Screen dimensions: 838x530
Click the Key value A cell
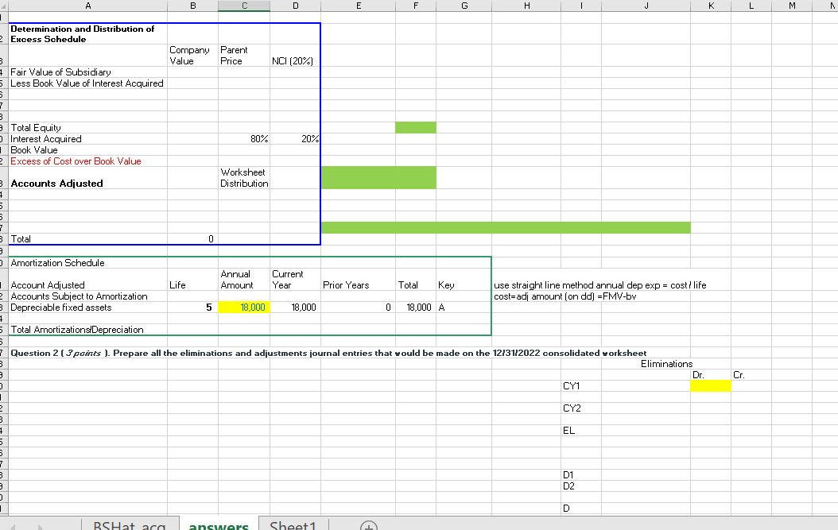[x=464, y=308]
